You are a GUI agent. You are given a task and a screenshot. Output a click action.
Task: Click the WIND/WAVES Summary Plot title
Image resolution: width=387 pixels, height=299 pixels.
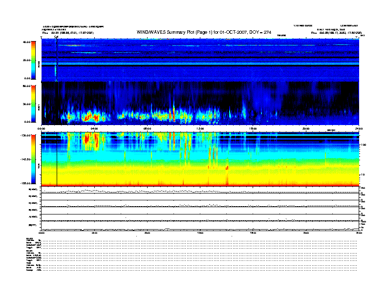pos(204,32)
